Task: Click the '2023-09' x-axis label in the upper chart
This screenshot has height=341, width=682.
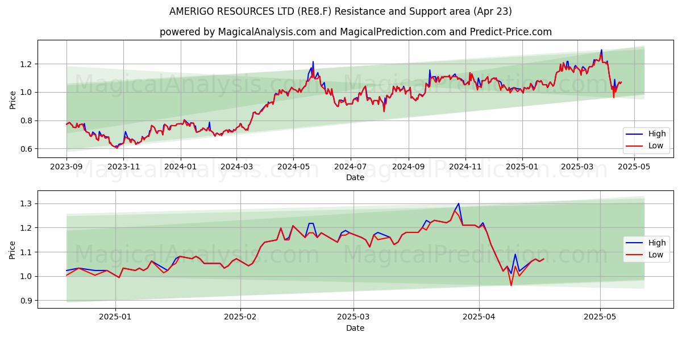Action: [66, 167]
